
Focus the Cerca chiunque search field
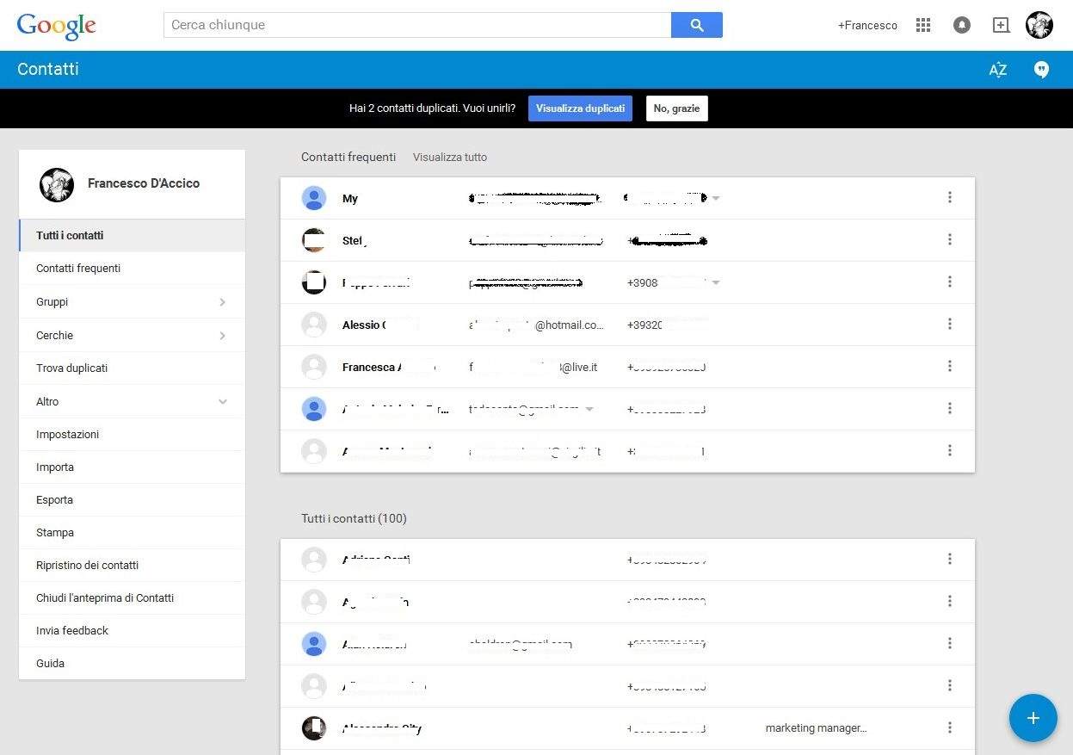(x=417, y=25)
